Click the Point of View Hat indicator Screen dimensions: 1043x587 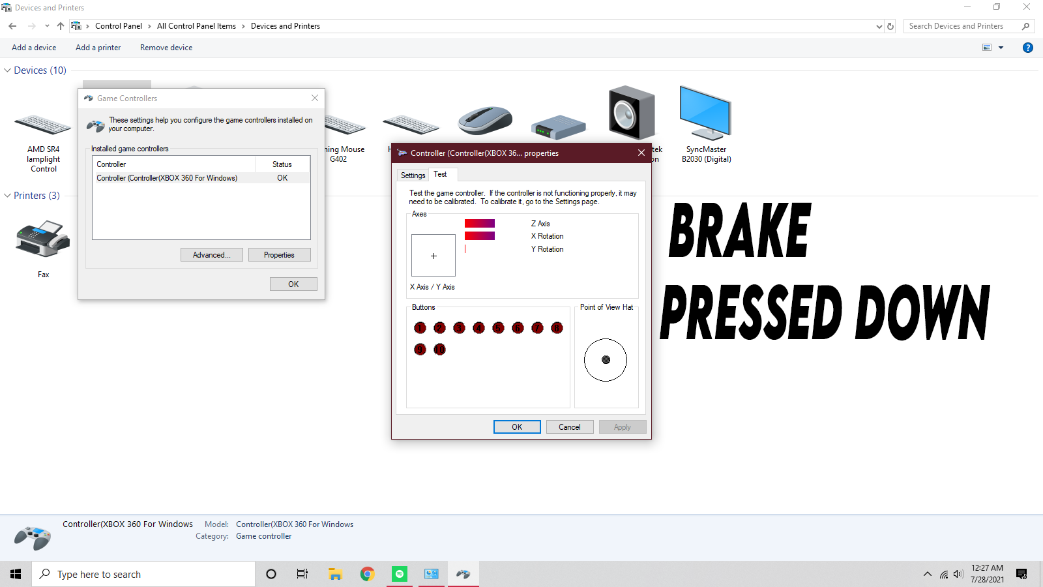point(606,360)
